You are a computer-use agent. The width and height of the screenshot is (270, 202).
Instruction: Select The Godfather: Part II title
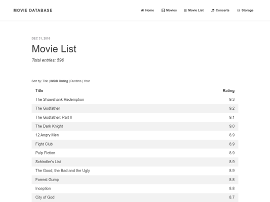point(53,117)
